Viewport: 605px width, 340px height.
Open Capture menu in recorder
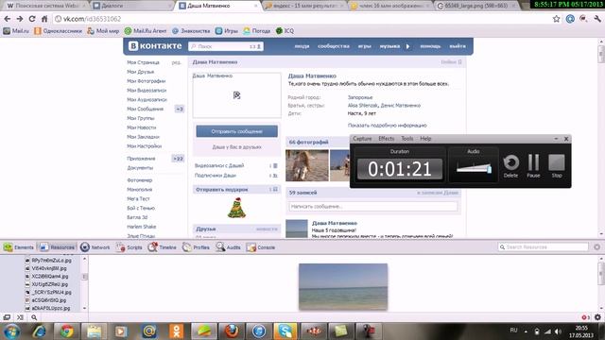coord(362,139)
